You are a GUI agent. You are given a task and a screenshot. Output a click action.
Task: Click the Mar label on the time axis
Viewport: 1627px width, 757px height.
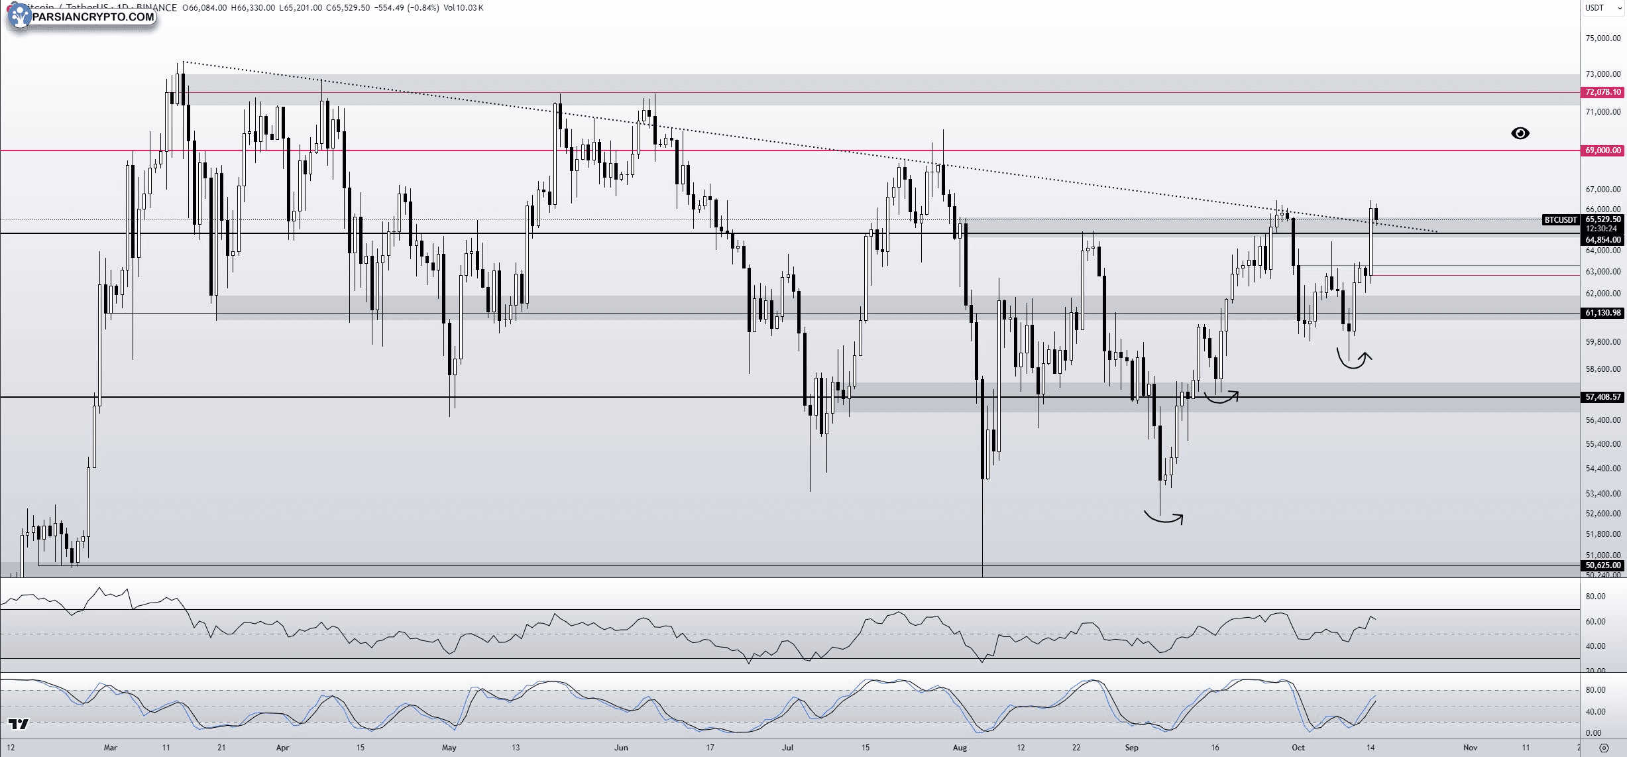(x=110, y=748)
